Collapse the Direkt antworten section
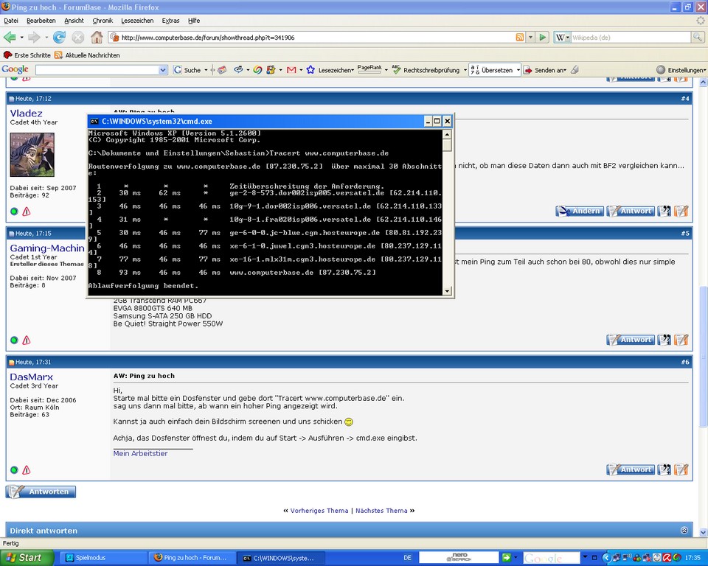This screenshot has width=708, height=566. pos(684,531)
